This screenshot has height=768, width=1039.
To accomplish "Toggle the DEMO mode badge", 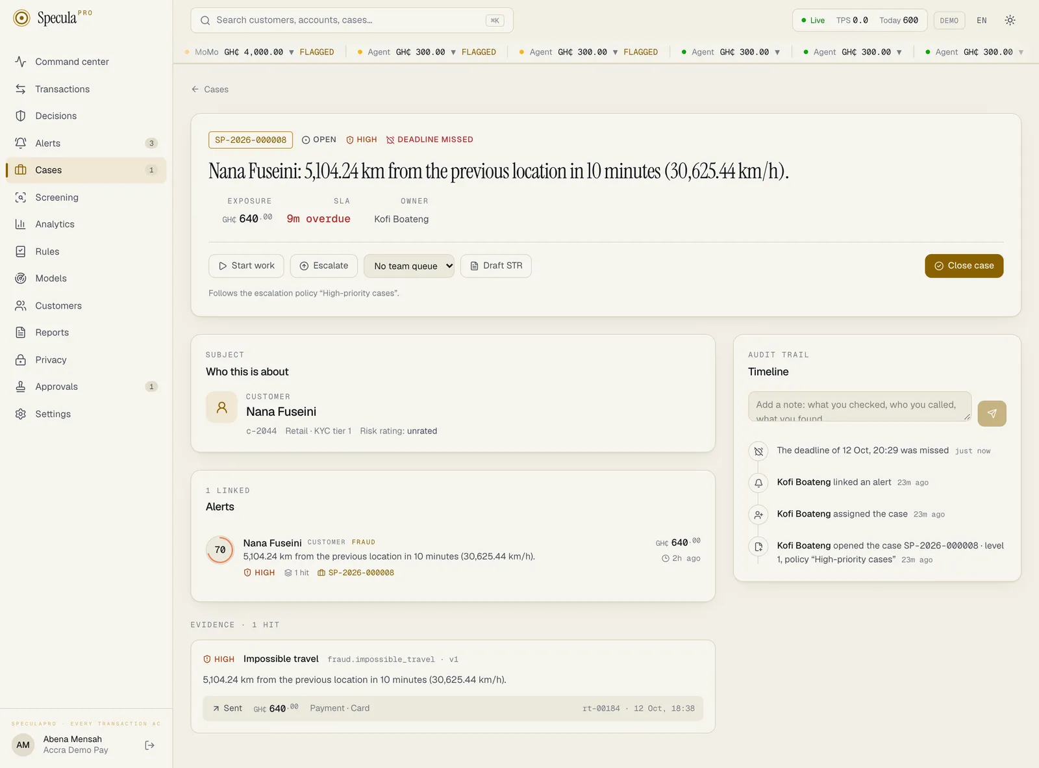I will pyautogui.click(x=949, y=20).
